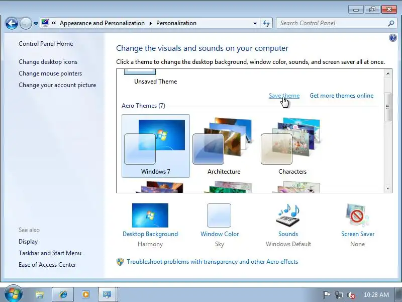Screen dimensions: 402x302
Task: Open Troubleshoot problems with transparency link
Action: (x=212, y=262)
